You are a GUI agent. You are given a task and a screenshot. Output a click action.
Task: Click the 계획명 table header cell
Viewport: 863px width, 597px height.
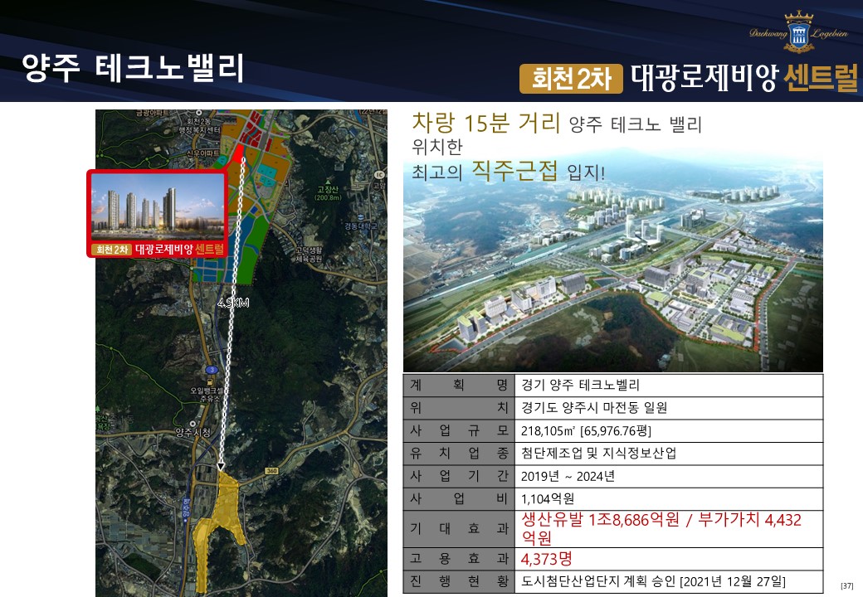click(x=458, y=385)
